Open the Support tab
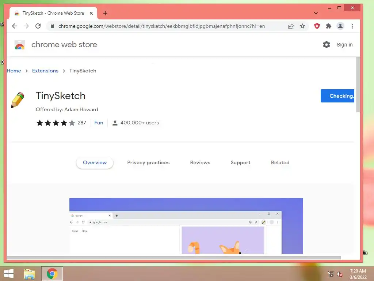 240,162
